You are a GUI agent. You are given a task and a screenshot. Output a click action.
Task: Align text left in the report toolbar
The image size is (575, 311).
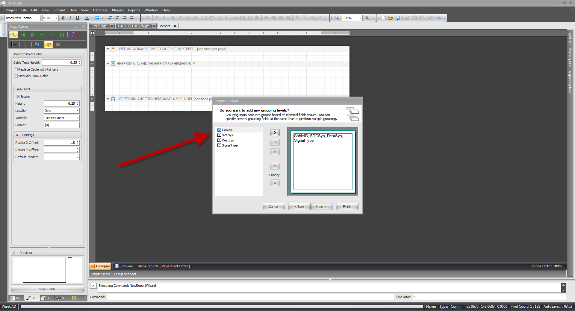(110, 18)
